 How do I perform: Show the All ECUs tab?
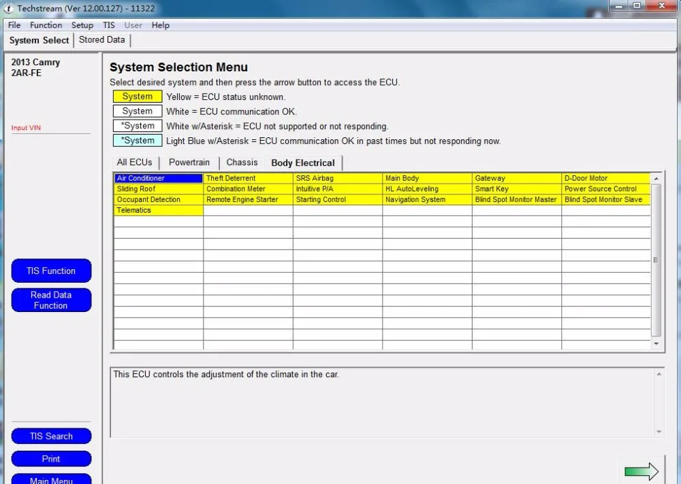pyautogui.click(x=134, y=162)
